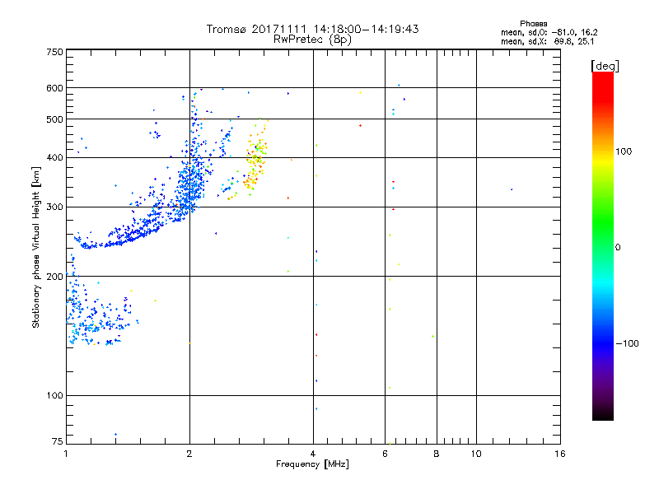Click the x-axis label "8"
This screenshot has height=494, width=659.
point(437,454)
